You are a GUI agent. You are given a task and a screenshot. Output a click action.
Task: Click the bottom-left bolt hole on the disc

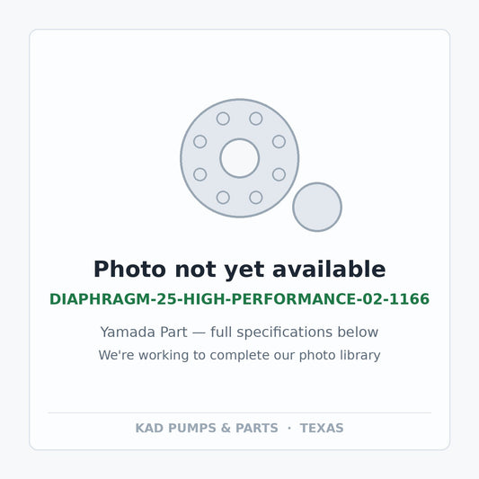pos(223,198)
